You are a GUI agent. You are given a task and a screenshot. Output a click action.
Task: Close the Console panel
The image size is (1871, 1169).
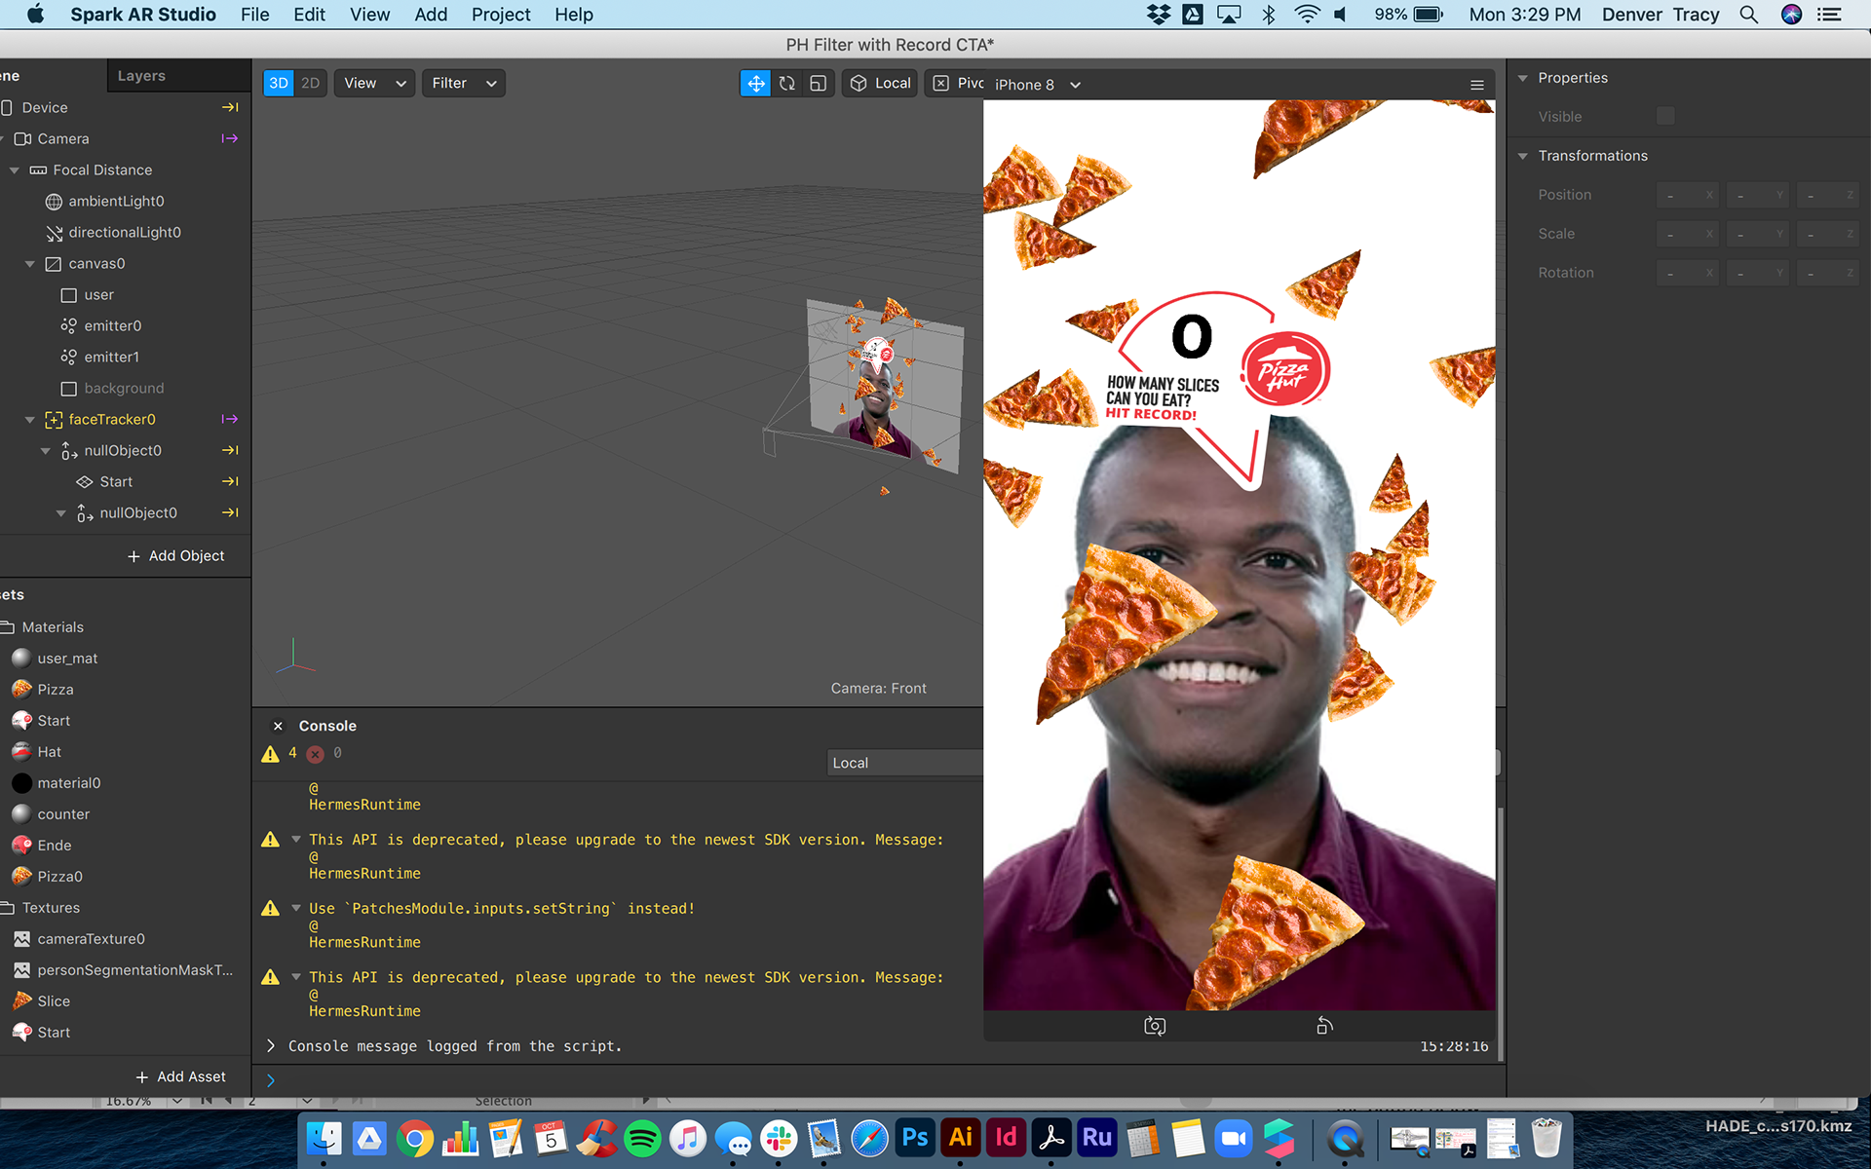tap(278, 726)
